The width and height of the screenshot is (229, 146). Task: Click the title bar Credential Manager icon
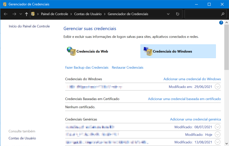5,4
